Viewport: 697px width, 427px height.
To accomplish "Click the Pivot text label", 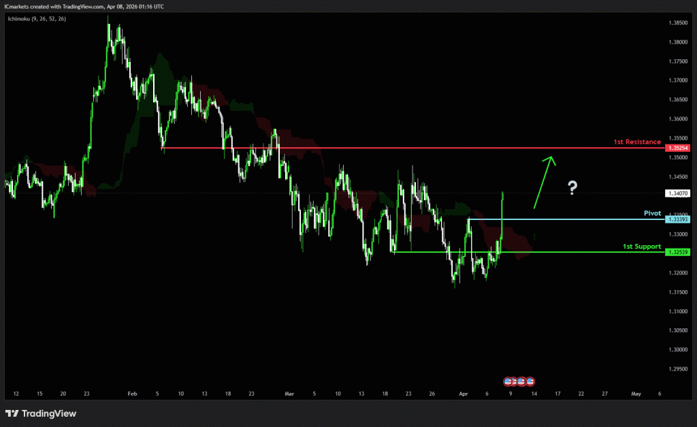I will tap(652, 213).
